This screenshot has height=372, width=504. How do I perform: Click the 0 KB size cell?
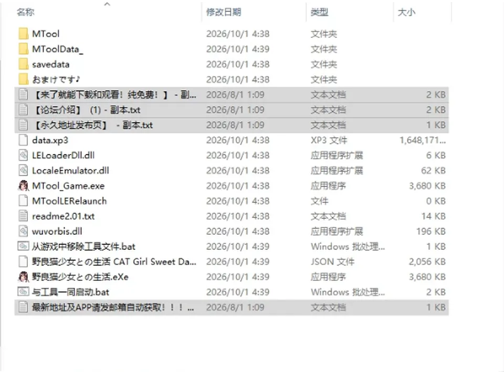point(436,201)
